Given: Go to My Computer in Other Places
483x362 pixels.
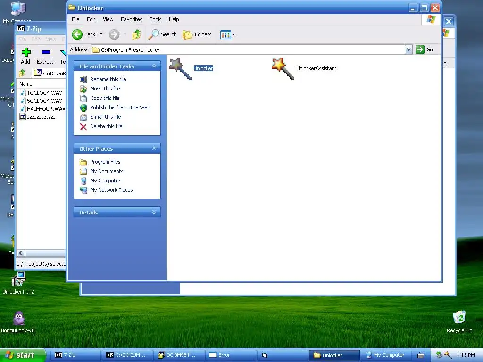Looking at the screenshot, I should [105, 181].
